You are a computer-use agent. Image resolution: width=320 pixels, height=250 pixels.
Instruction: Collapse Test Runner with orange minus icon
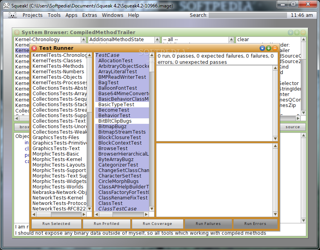275,48
